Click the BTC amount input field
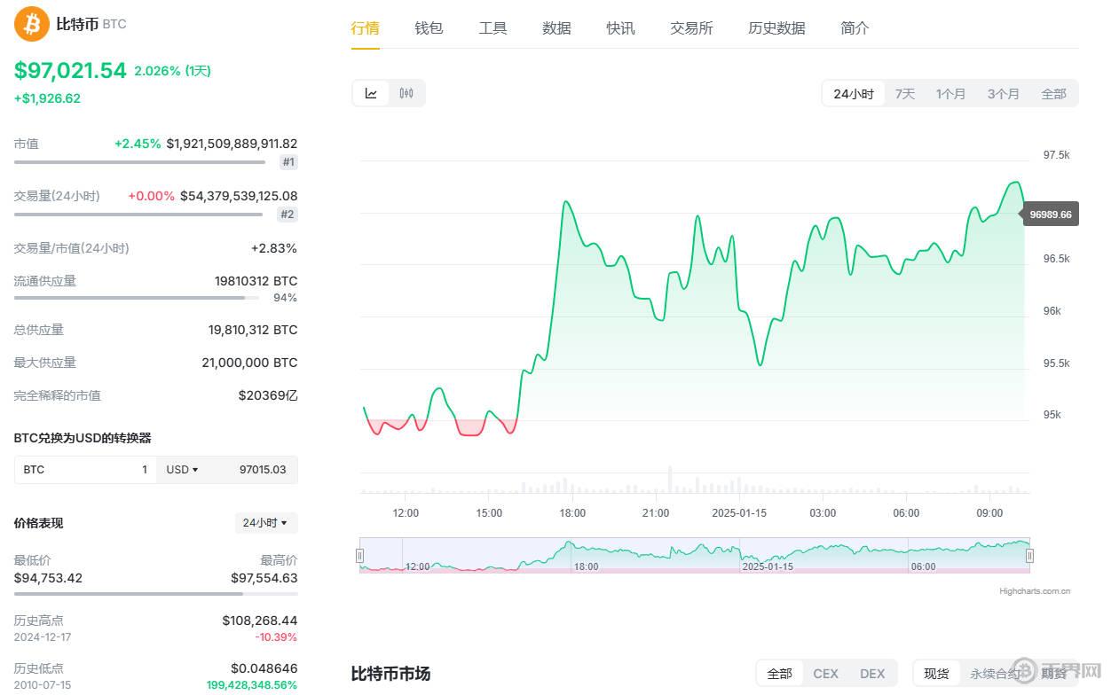This screenshot has width=1111, height=695. click(106, 469)
